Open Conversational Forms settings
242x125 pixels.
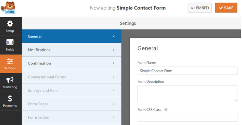[72, 77]
